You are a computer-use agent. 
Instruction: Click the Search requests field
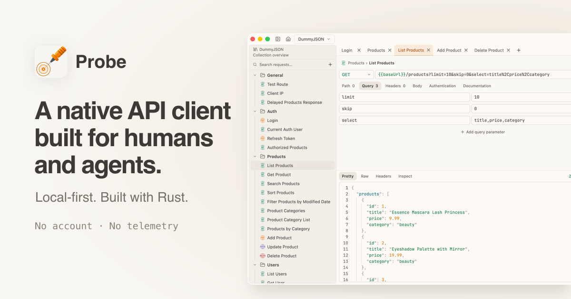pos(289,65)
